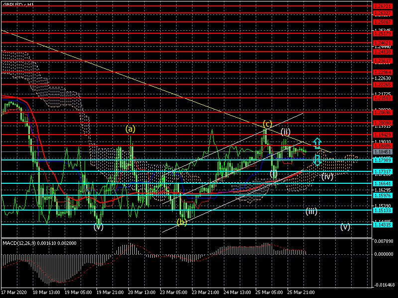The height and width of the screenshot is (298, 398).
Task: Select the GBPUSD,H1 chart title
Action: tap(18, 4)
